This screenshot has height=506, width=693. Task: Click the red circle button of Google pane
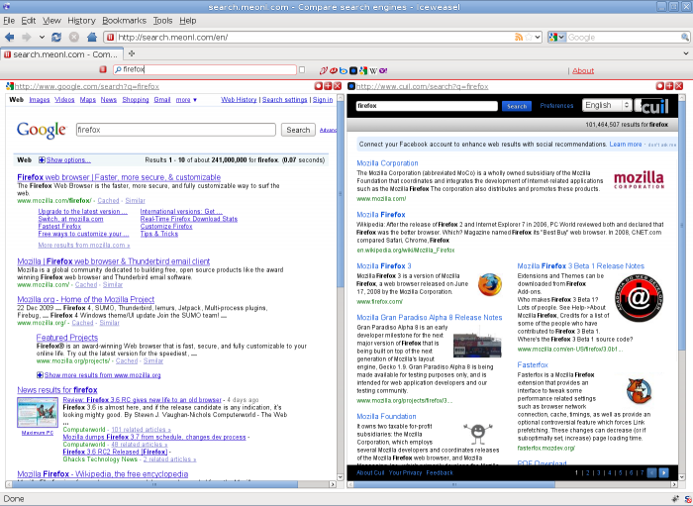tap(318, 86)
